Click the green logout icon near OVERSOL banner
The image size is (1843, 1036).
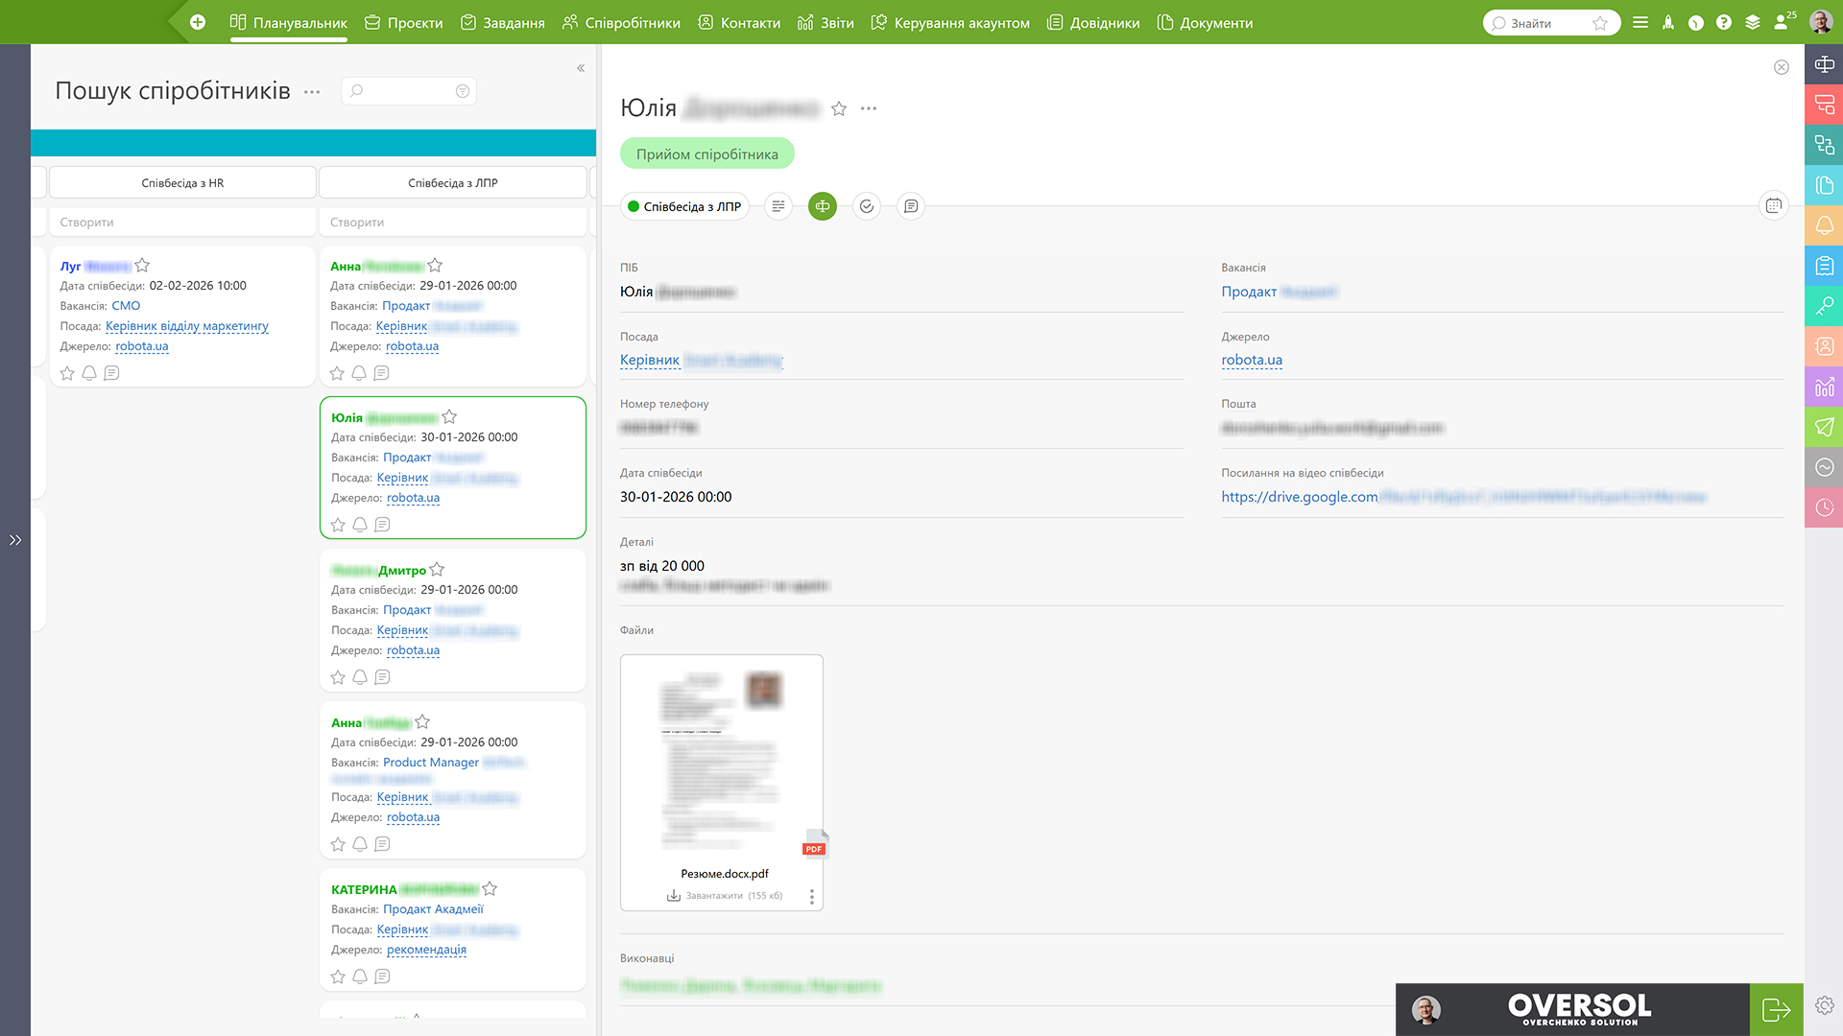(x=1776, y=1009)
